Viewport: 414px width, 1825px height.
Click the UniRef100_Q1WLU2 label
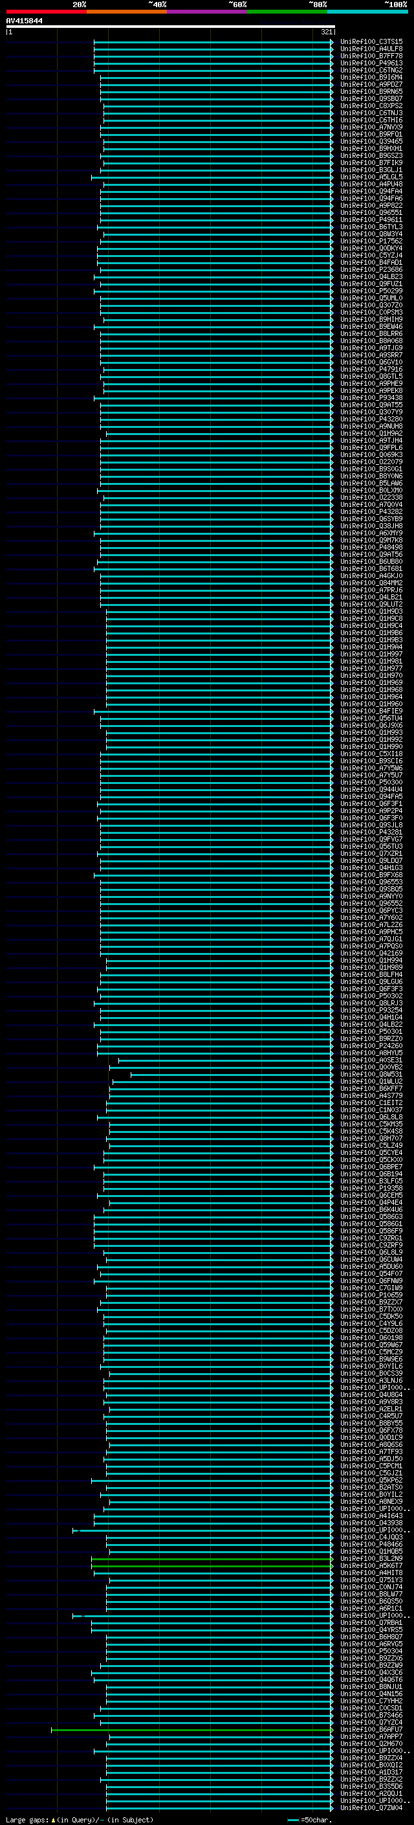coord(371,1082)
